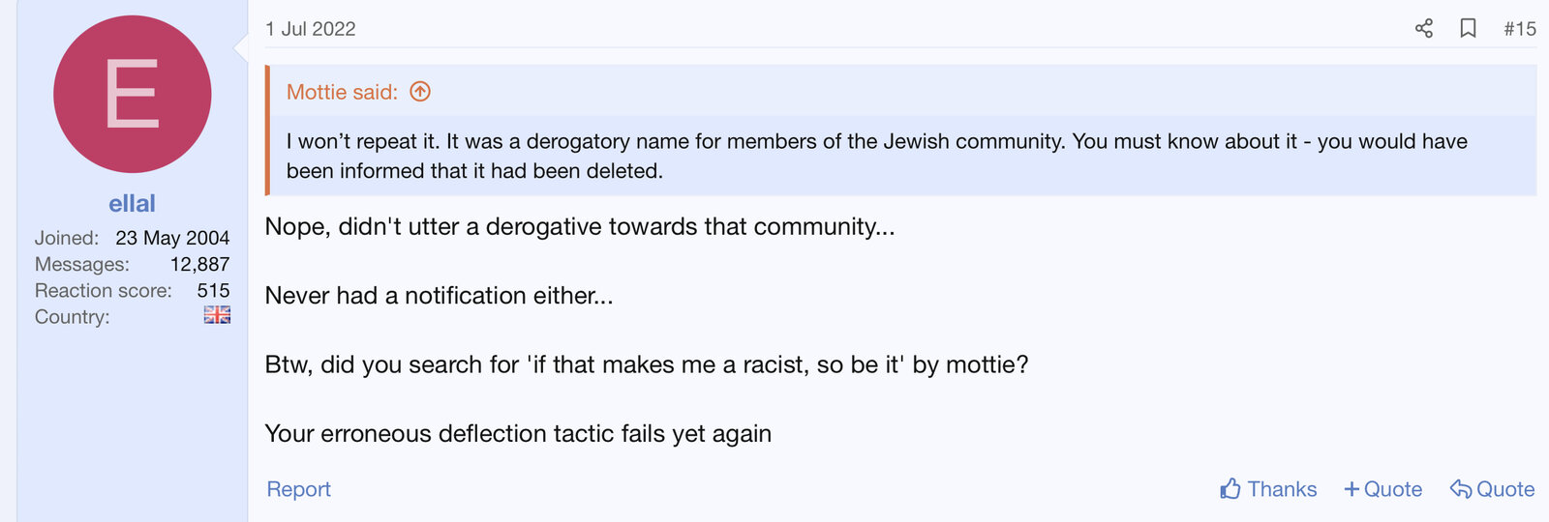Click the 'Your erroneous deflection tactic' sentence
This screenshot has width=1549, height=522.
click(518, 433)
